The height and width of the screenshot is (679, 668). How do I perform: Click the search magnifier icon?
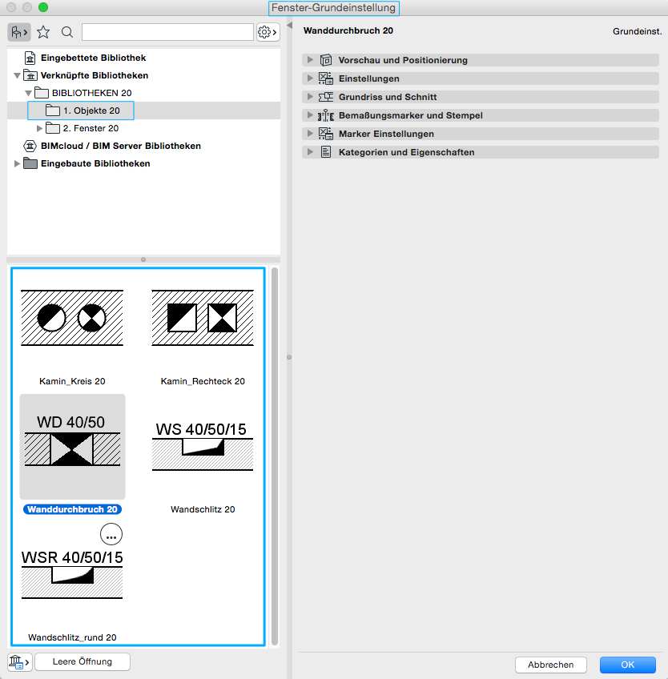pos(67,32)
